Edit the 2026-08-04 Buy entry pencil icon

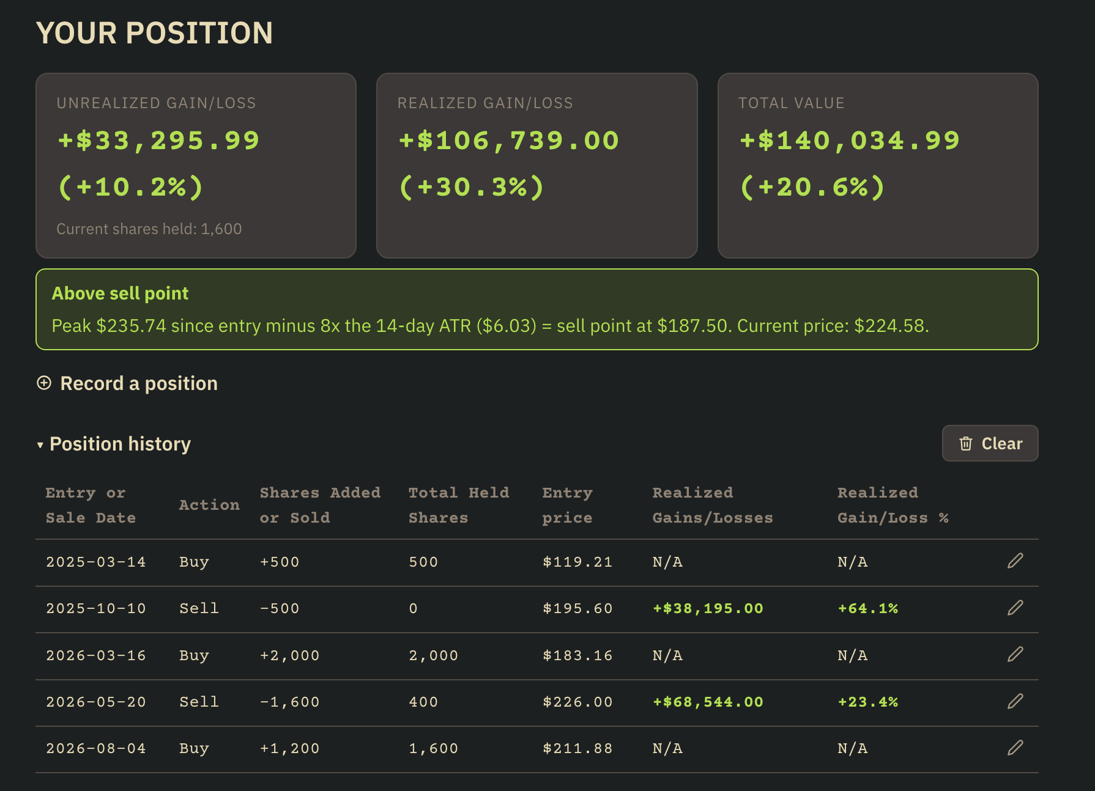pyautogui.click(x=1015, y=748)
